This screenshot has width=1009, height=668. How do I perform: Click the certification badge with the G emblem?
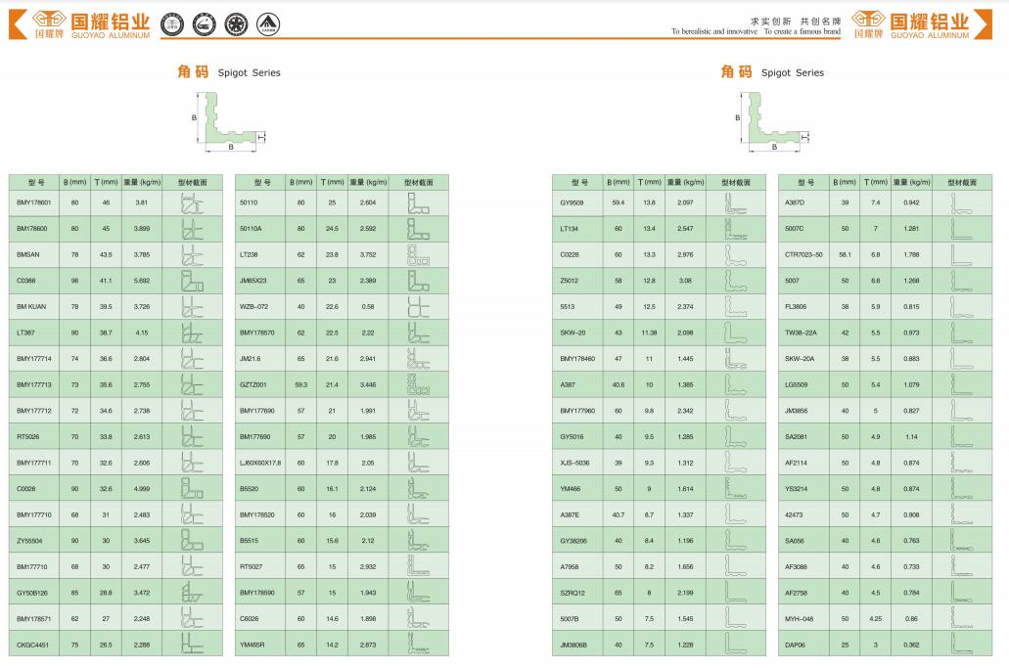coord(204,24)
